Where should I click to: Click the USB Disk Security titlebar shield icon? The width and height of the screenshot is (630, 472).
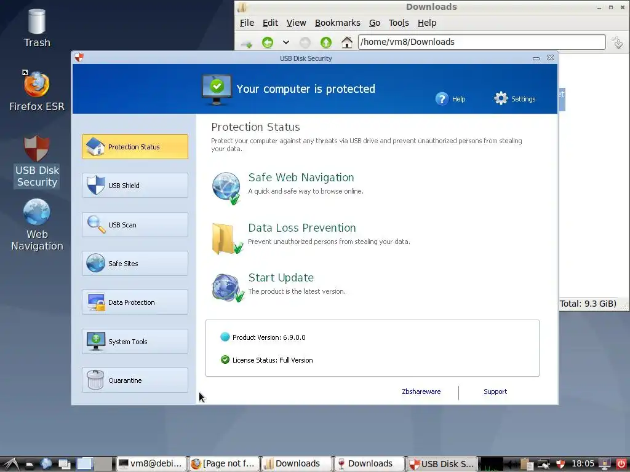pos(79,58)
